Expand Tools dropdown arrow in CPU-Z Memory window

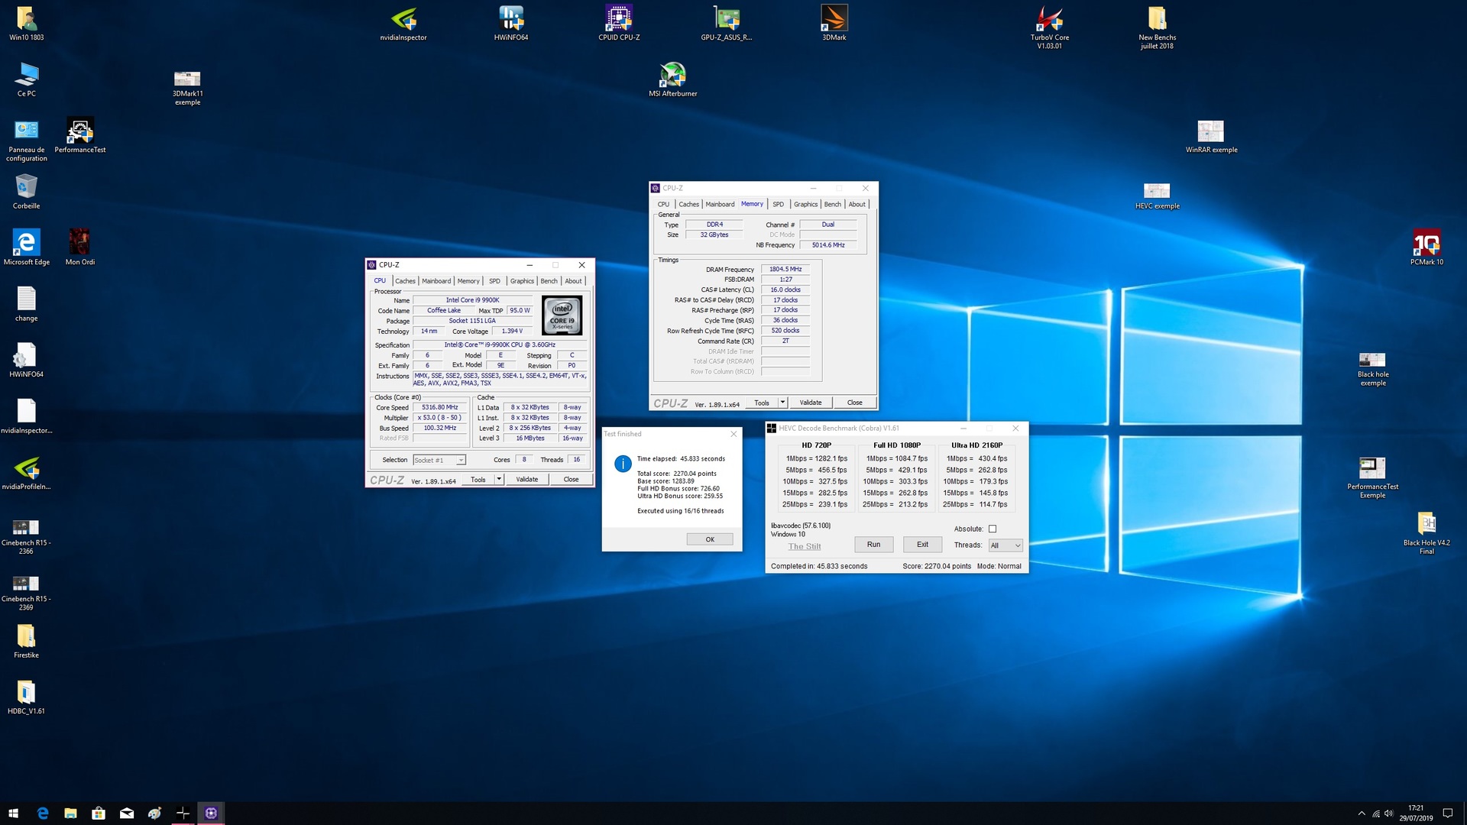click(x=782, y=403)
